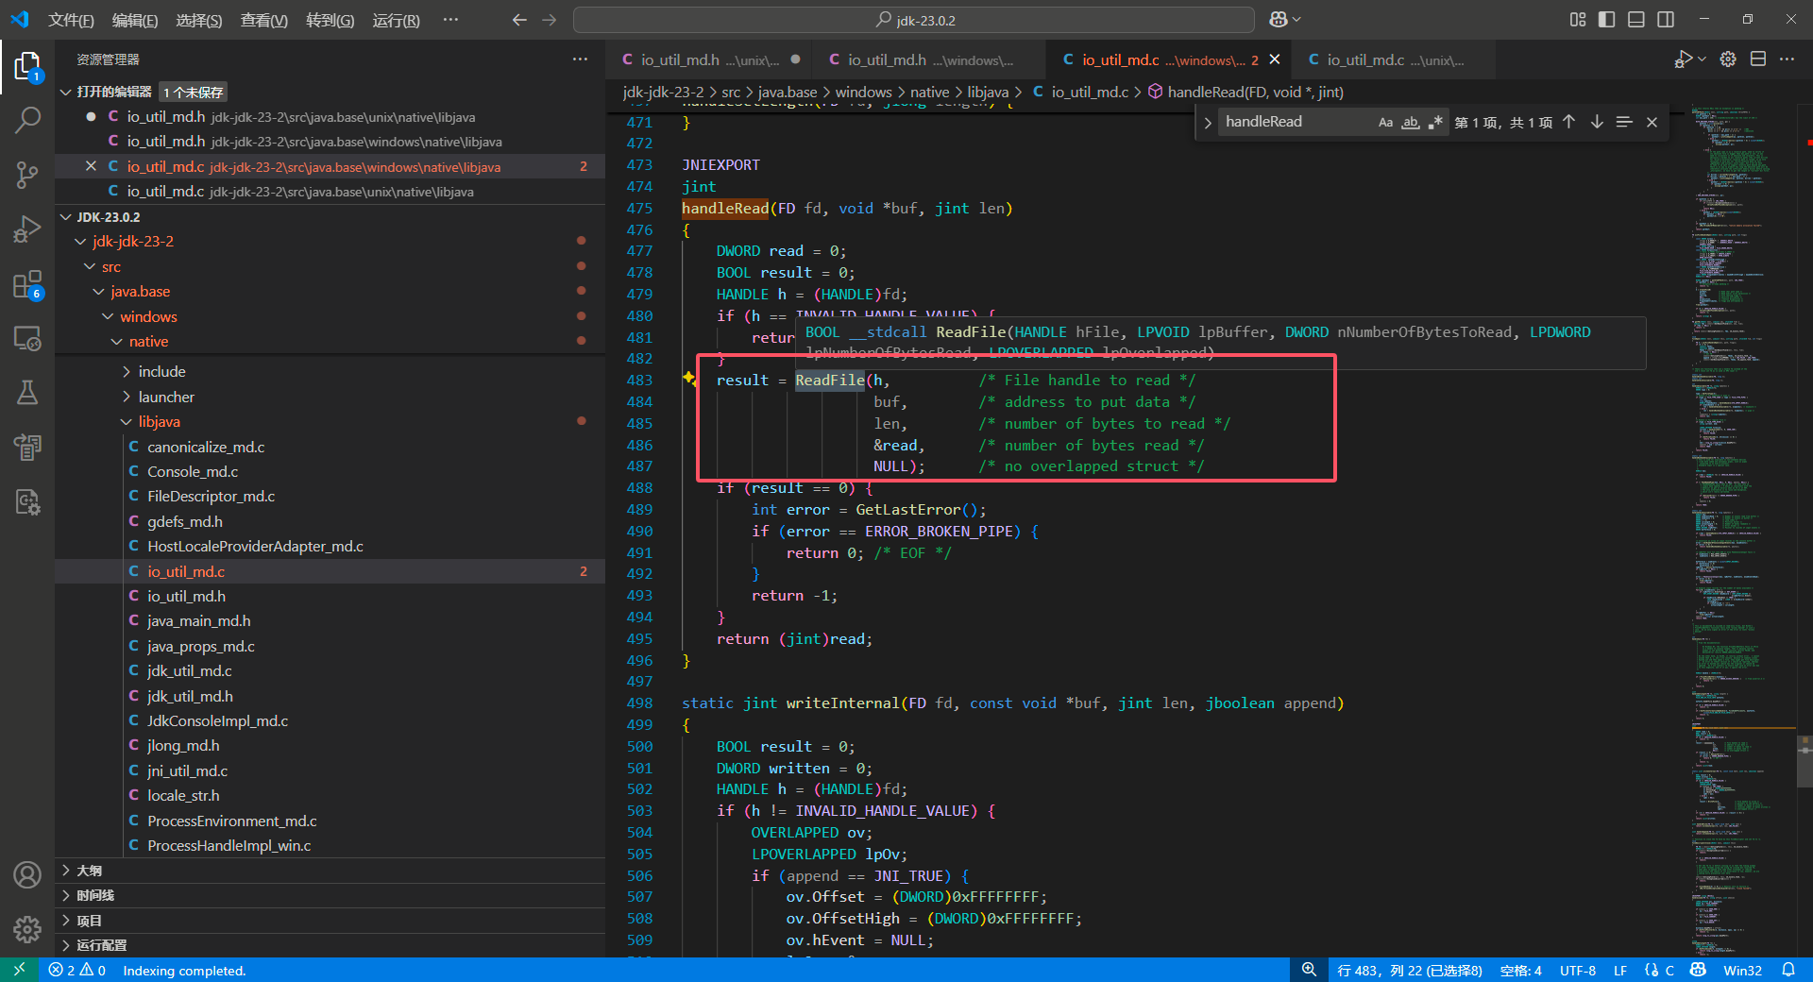Toggle regular expression search option

click(x=1435, y=122)
